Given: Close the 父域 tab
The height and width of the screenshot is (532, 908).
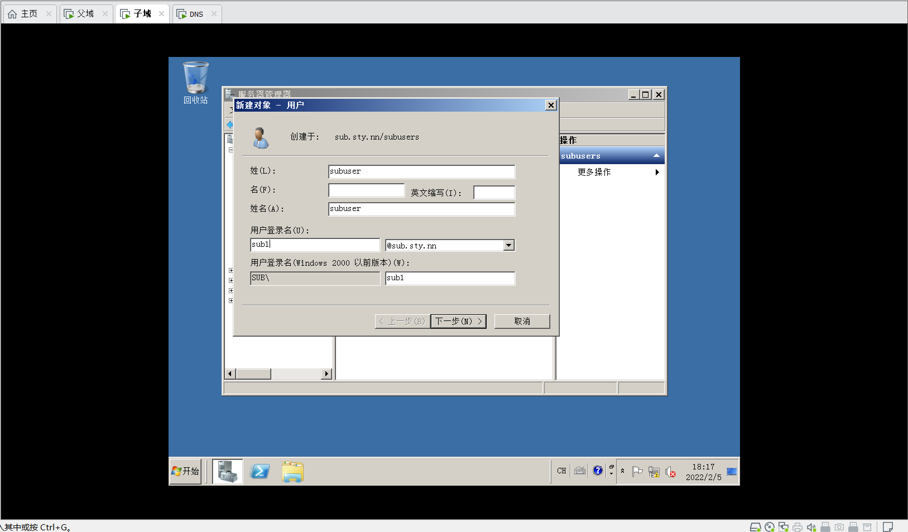Looking at the screenshot, I should (105, 14).
